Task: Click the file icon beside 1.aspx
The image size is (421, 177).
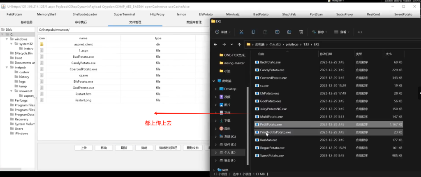Action: (42, 50)
